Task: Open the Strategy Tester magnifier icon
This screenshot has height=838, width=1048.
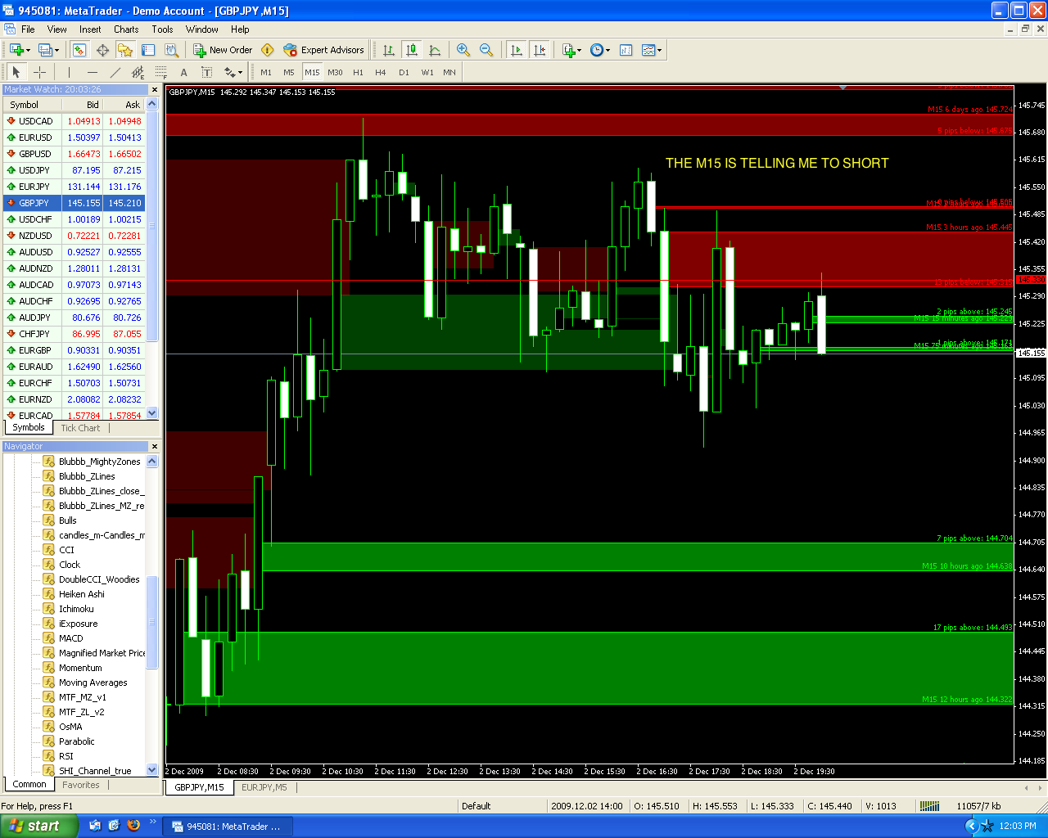Action: tap(171, 50)
